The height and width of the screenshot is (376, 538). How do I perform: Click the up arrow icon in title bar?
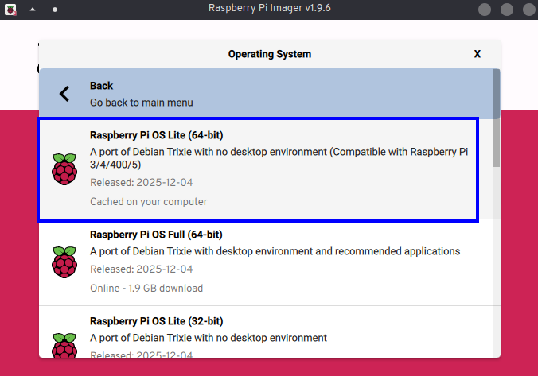point(33,10)
